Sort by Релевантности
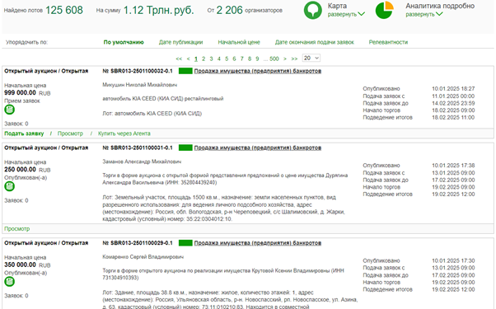 coord(388,42)
